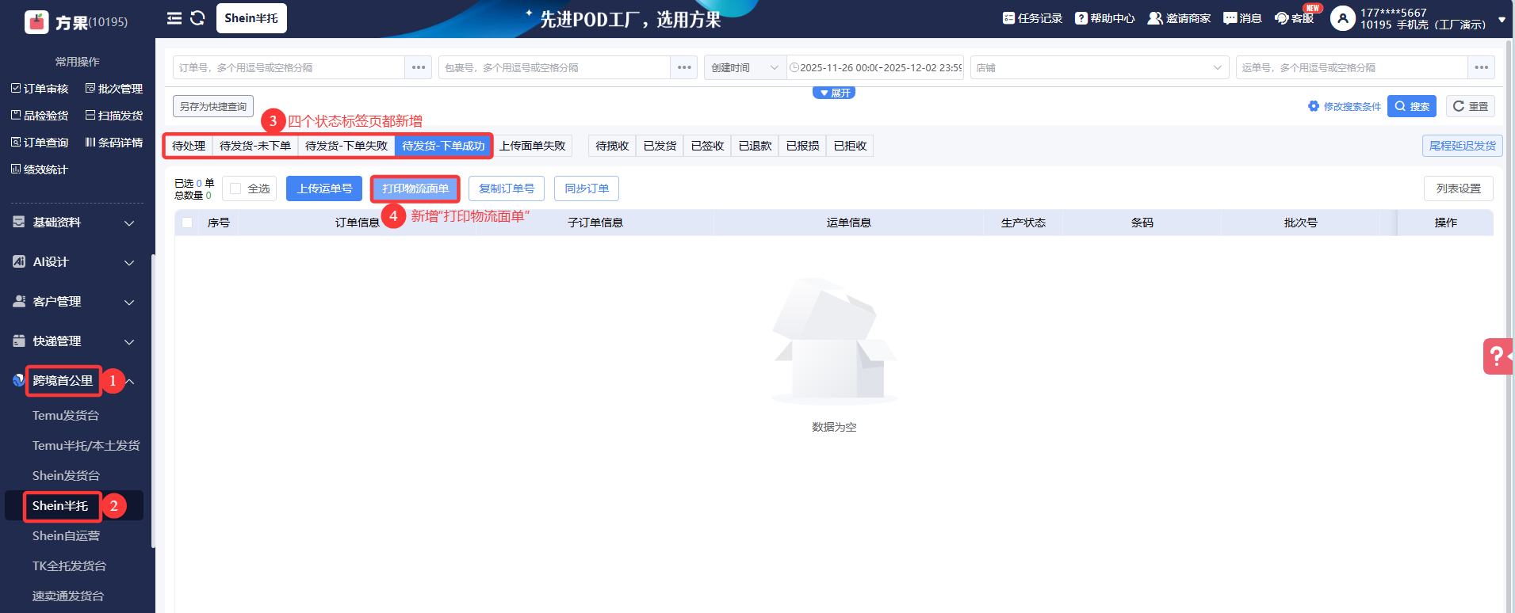Switch to 待发货-下单失败 tab
Viewport: 1515px width, 613px height.
pyautogui.click(x=346, y=146)
